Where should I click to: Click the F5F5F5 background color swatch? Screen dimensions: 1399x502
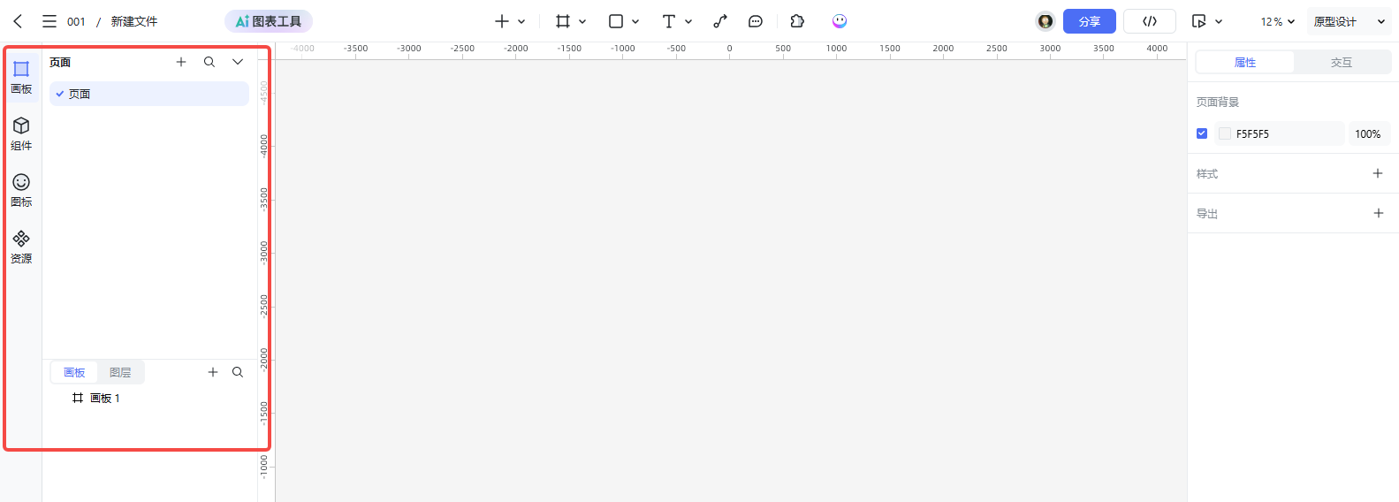[1225, 133]
